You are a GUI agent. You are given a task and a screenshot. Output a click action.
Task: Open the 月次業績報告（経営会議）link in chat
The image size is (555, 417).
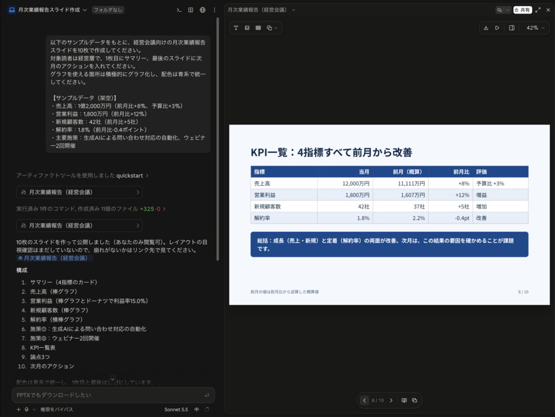tap(55, 258)
